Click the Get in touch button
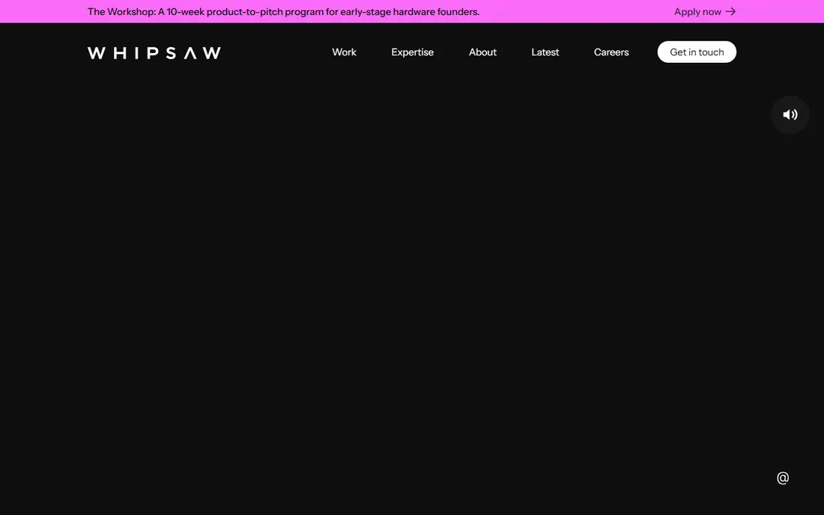Viewport: 824px width, 515px height. coord(697,52)
